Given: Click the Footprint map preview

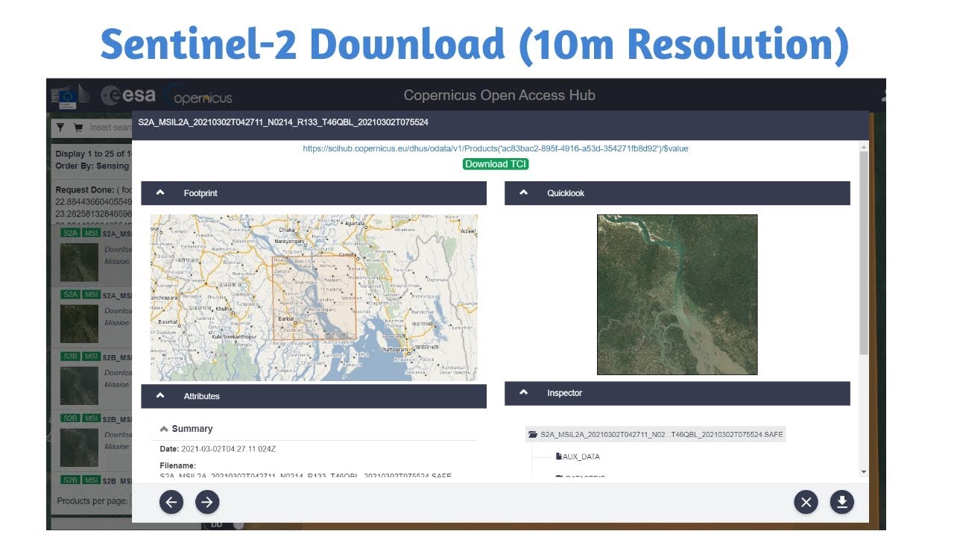Looking at the screenshot, I should [x=314, y=298].
